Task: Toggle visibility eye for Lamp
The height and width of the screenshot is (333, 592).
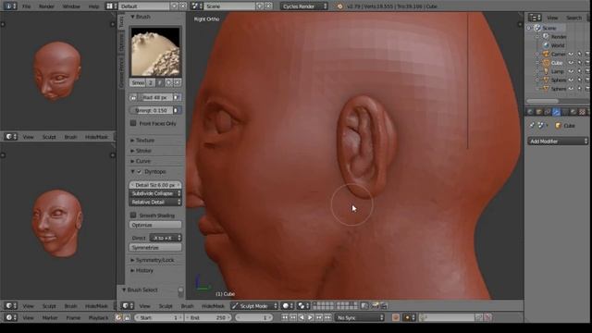Action: 571,71
